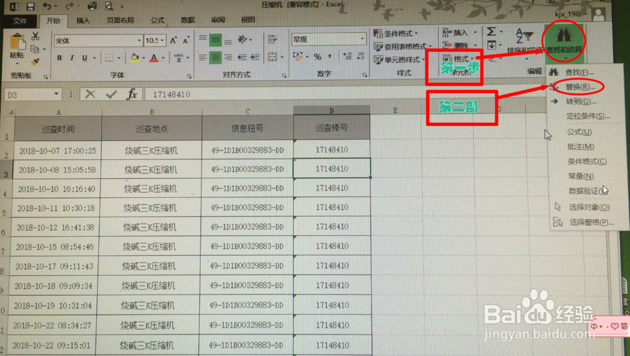Viewport: 630px width, 356px height.
Task: Open the 宋体 font name dropdown
Action: coord(139,40)
